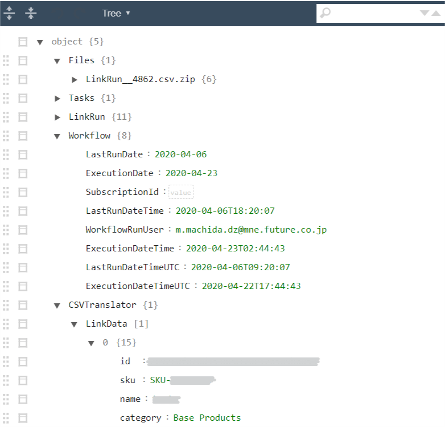Open action menu for LastRunDate row
Screen dimensions: 445x427
click(23, 154)
